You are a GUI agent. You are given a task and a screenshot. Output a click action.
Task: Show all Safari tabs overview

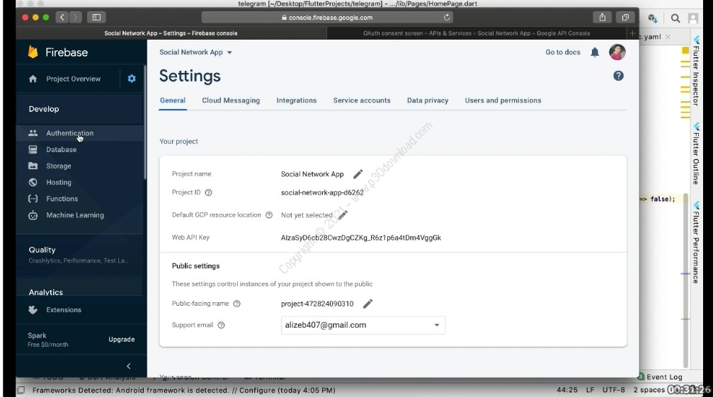coord(625,17)
